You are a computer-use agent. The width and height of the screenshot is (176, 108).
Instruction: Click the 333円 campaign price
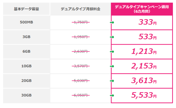147,23
